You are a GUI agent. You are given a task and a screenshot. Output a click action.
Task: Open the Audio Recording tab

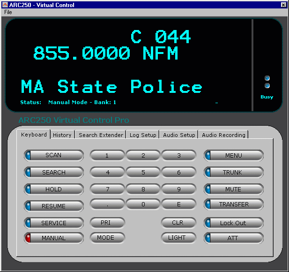(223, 135)
